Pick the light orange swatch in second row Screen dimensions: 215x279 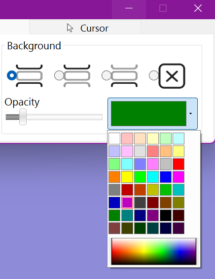(x=166, y=151)
